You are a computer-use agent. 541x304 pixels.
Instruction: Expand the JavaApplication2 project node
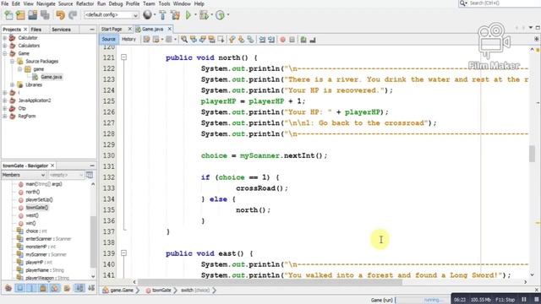(x=5, y=100)
